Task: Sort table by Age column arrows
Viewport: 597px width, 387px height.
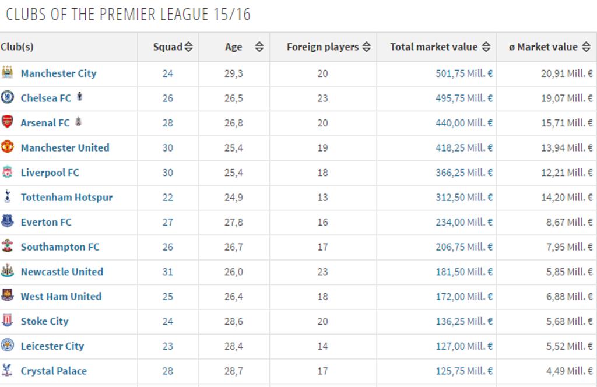Action: [x=259, y=47]
